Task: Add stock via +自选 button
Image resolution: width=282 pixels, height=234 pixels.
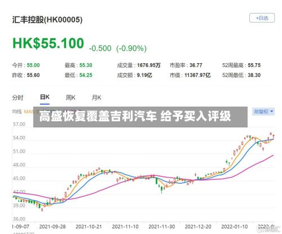Action: tap(262, 18)
